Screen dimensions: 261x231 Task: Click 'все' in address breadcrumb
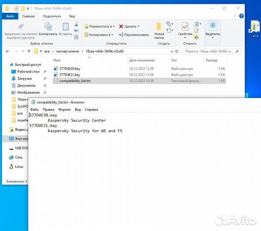47,51
